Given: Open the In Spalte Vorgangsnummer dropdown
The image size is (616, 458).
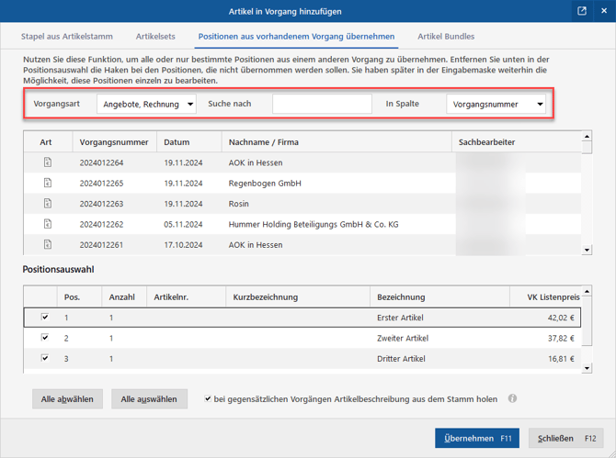Looking at the screenshot, I should [496, 104].
